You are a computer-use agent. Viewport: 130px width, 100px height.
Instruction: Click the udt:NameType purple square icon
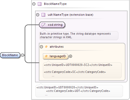click(x=43, y=15)
